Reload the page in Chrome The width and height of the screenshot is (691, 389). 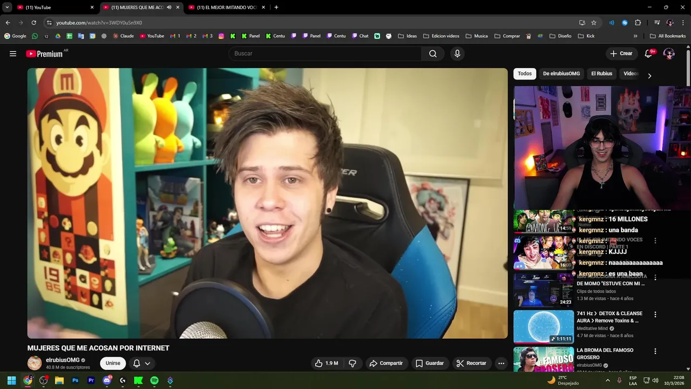pyautogui.click(x=33, y=23)
